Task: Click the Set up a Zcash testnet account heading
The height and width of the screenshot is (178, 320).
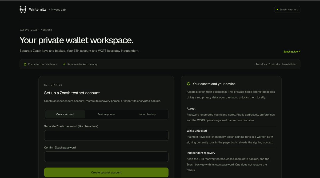Action: [72, 93]
